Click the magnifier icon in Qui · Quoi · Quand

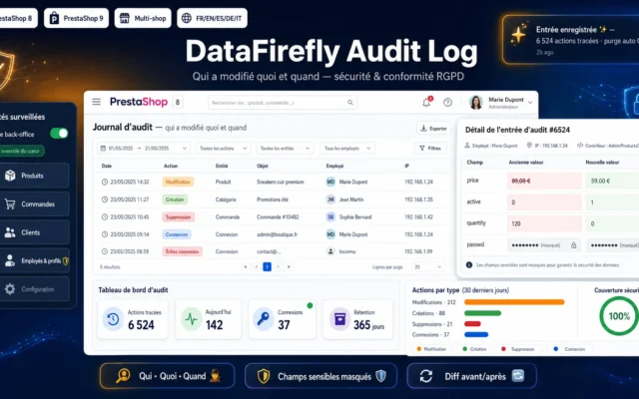(123, 376)
